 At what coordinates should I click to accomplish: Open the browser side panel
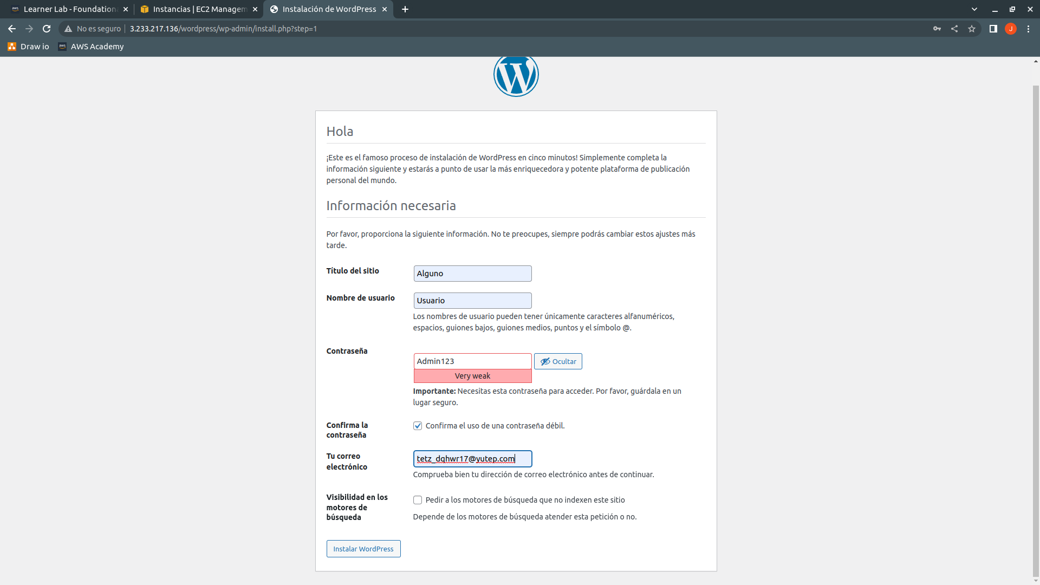pos(993,29)
